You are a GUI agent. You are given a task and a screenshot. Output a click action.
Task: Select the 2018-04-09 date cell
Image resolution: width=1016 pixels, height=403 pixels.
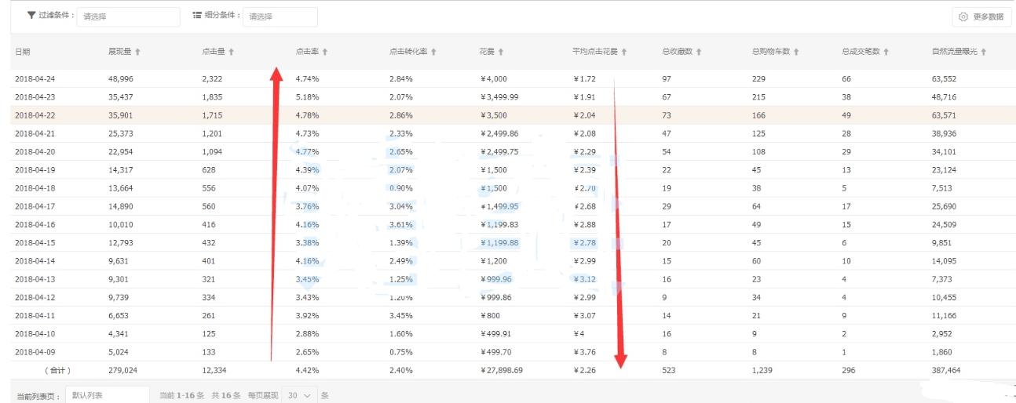(x=36, y=352)
